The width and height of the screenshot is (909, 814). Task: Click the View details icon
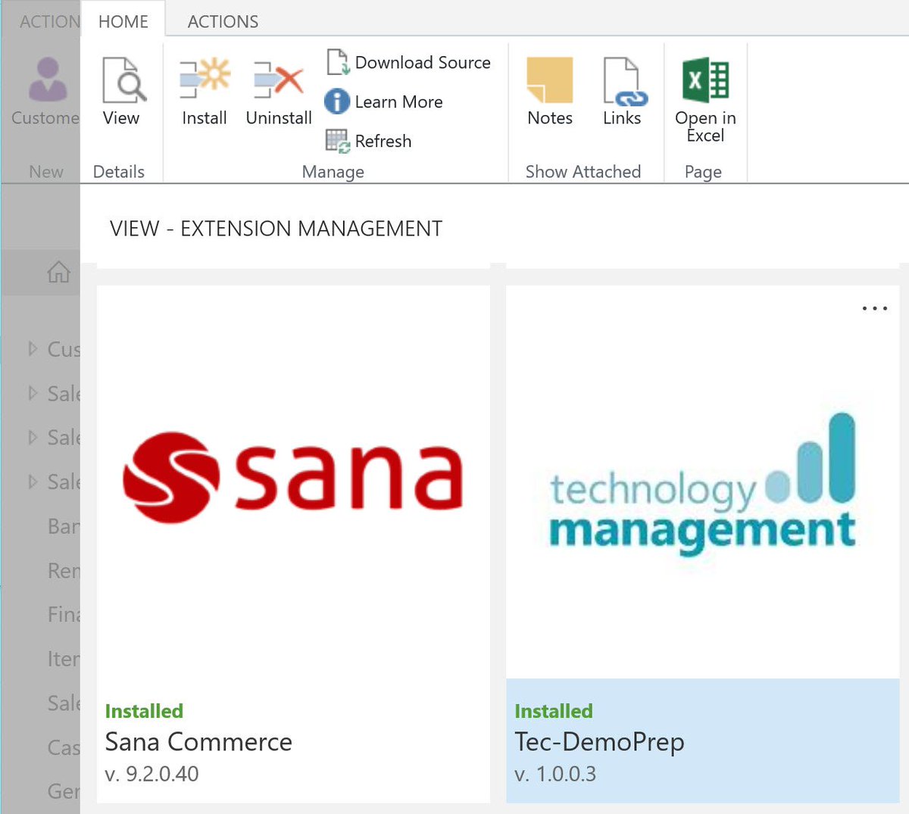(123, 80)
